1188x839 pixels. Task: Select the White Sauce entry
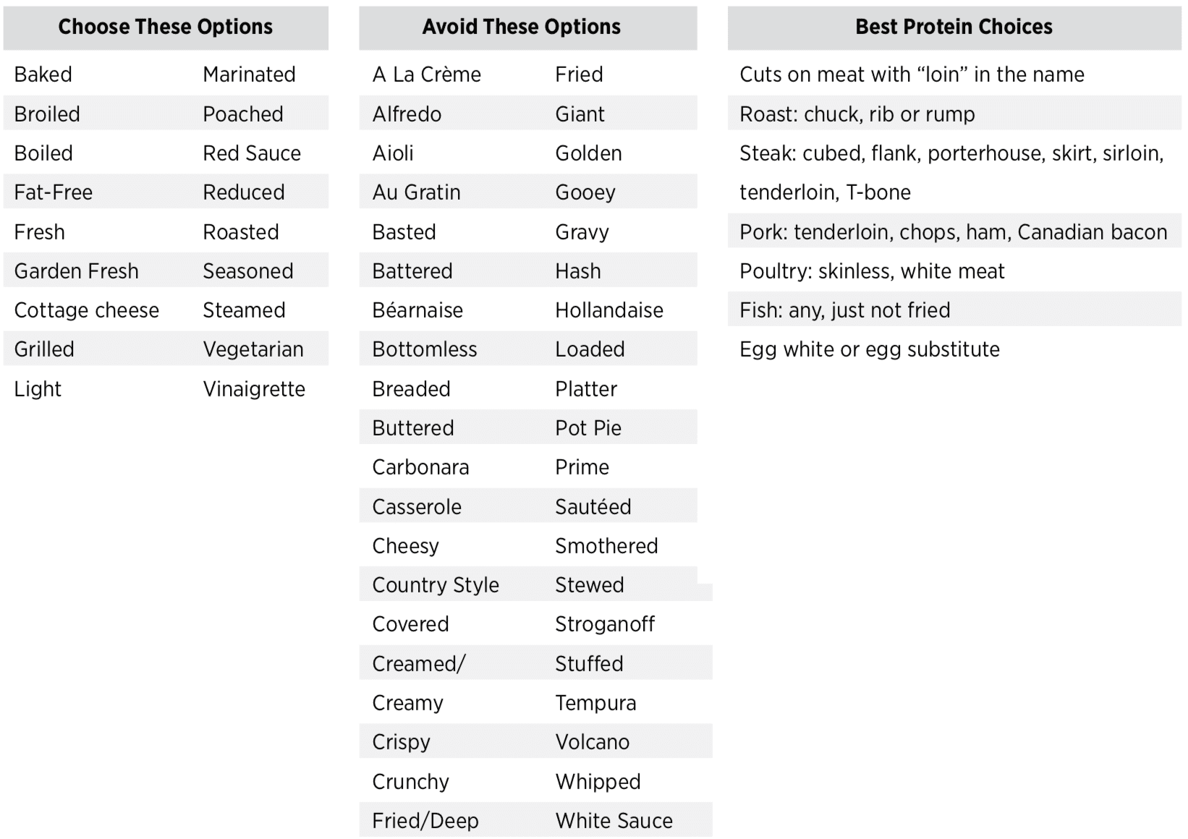[x=614, y=821]
